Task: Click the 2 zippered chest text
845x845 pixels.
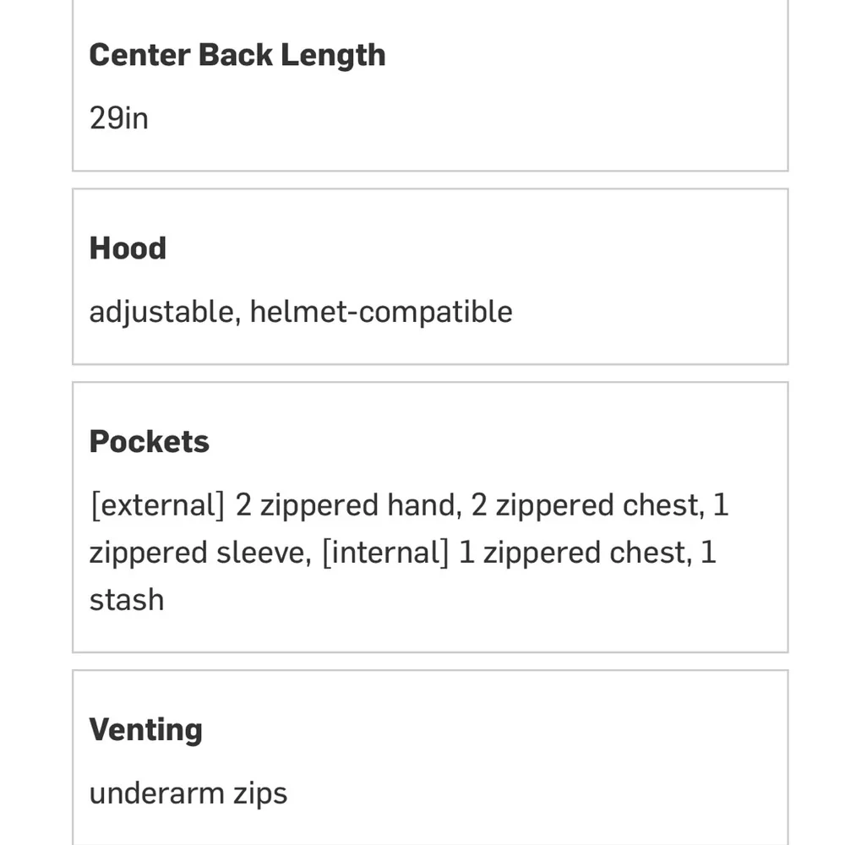Action: coord(587,505)
